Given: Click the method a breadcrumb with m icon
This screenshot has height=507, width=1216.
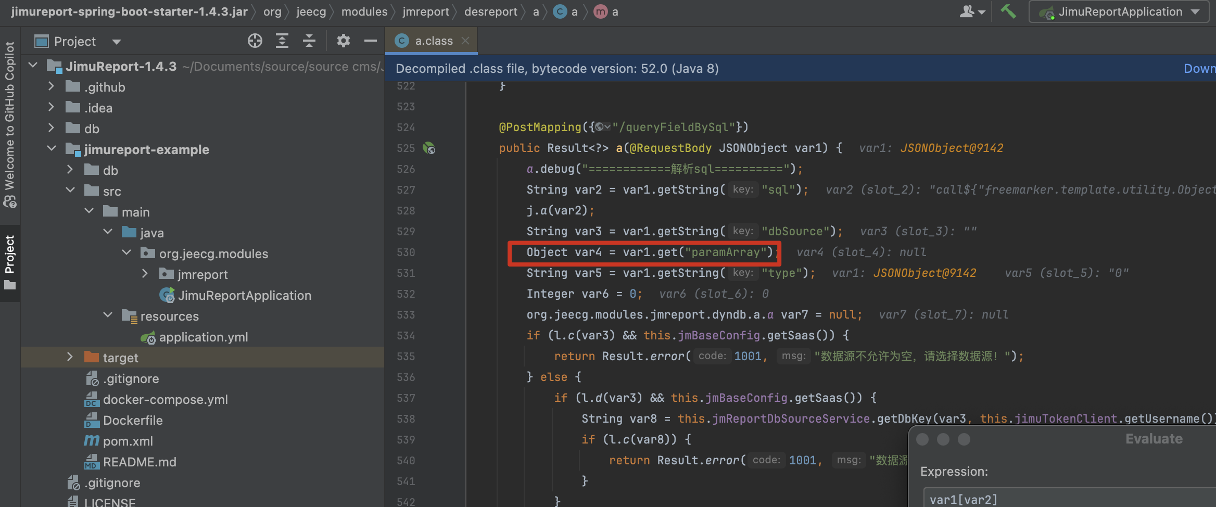Looking at the screenshot, I should [x=606, y=11].
